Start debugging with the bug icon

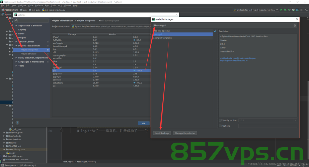point(285,10)
